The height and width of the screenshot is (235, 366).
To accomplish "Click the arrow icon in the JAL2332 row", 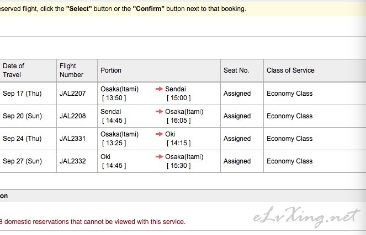I will tap(160, 157).
